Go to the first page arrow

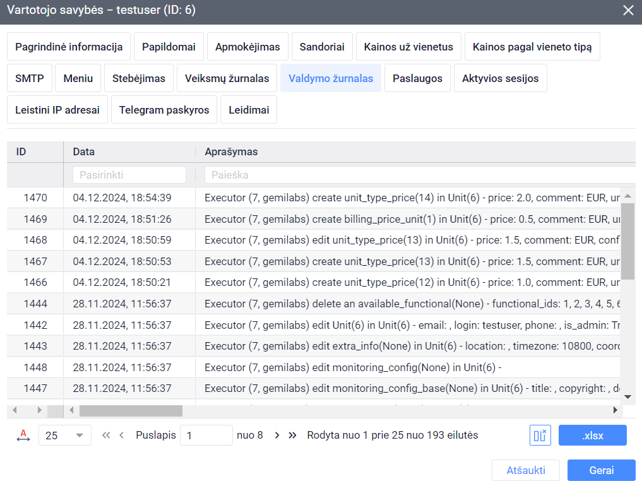pos(106,435)
